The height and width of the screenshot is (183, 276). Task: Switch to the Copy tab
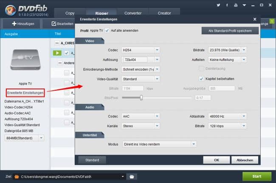pyautogui.click(x=70, y=13)
